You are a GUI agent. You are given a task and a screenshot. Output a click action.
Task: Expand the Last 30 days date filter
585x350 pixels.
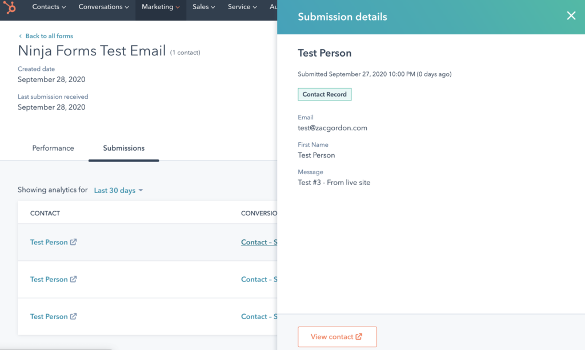pyautogui.click(x=118, y=191)
